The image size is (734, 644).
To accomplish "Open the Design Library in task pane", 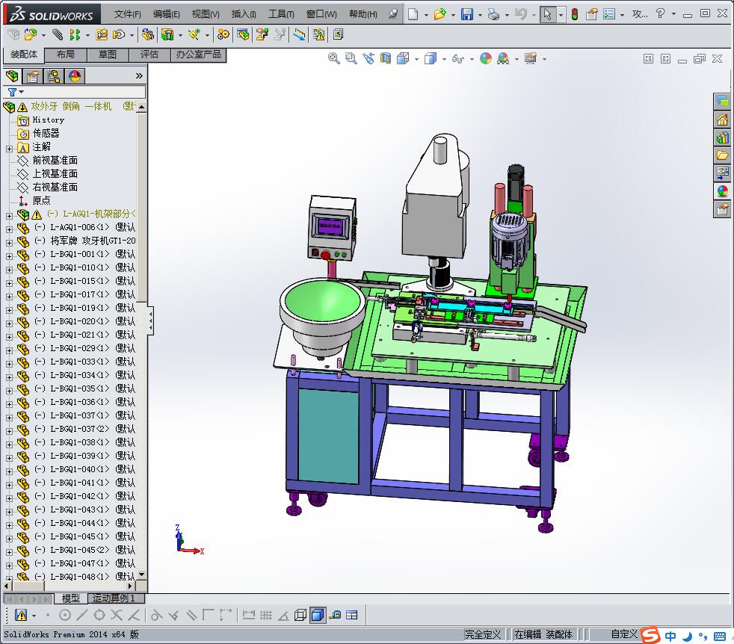I will [722, 138].
